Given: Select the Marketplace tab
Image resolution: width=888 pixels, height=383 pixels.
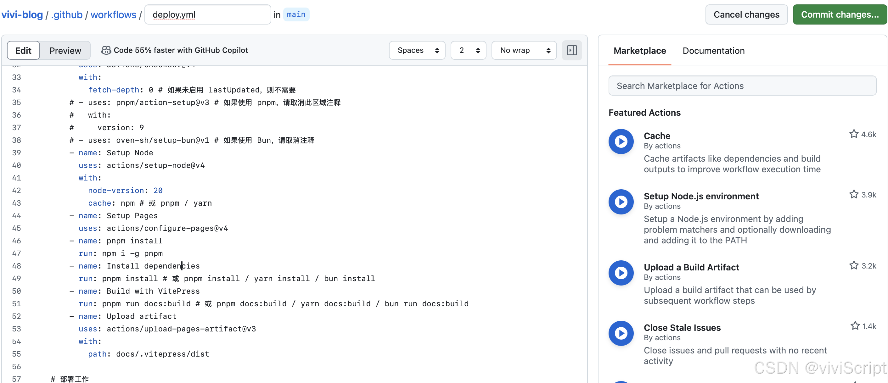Looking at the screenshot, I should click(639, 51).
